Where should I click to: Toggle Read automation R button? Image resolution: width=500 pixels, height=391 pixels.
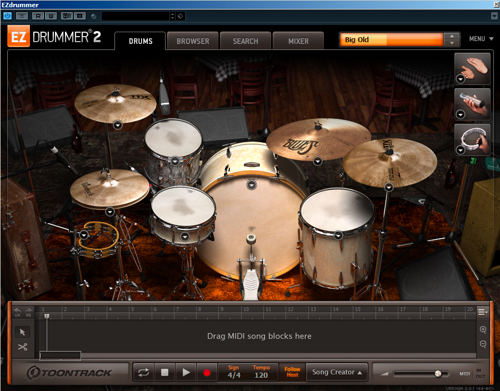[x=38, y=16]
